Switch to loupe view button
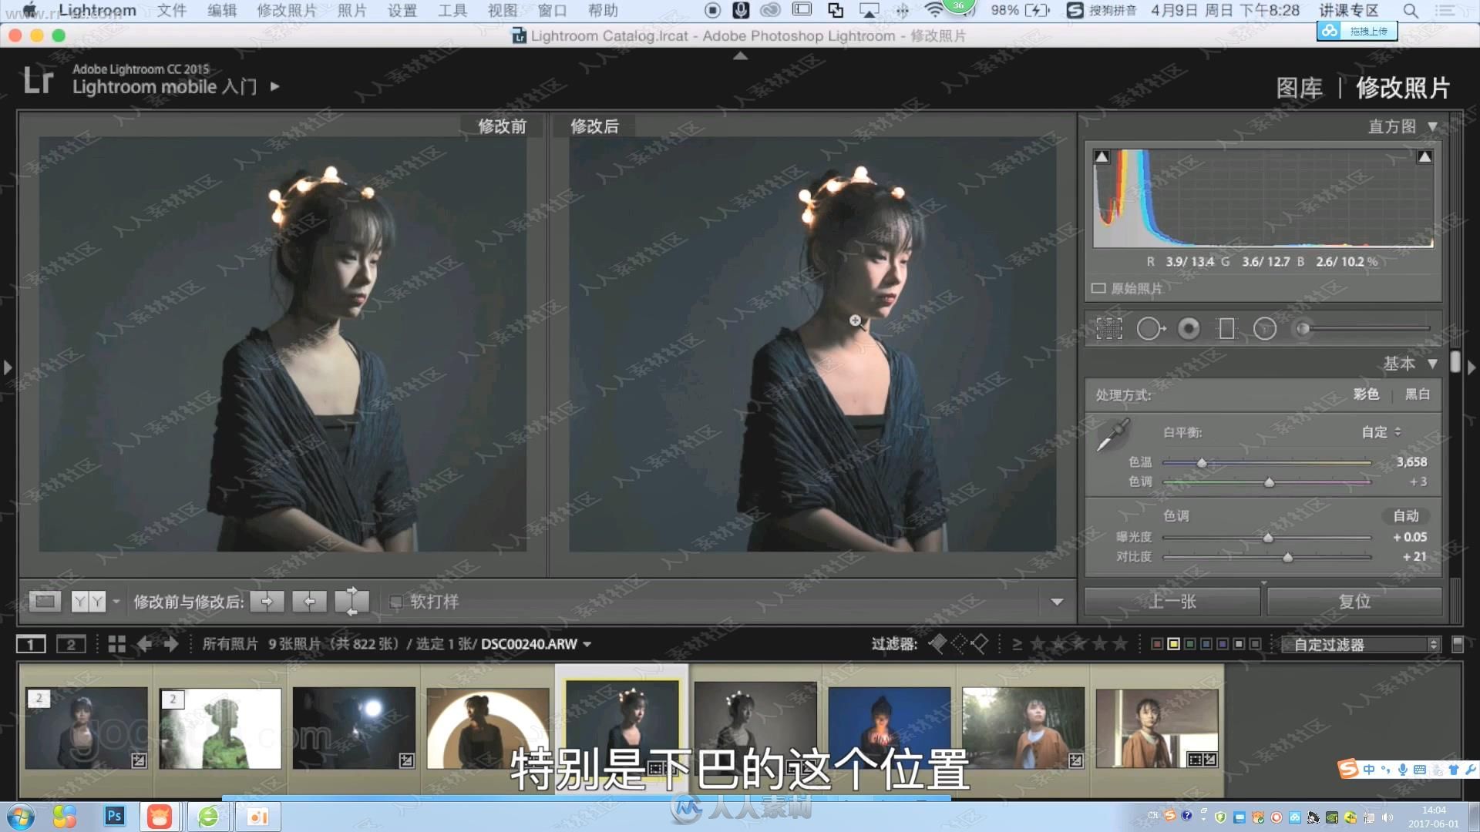Screen dimensions: 1480x832 tap(45, 602)
